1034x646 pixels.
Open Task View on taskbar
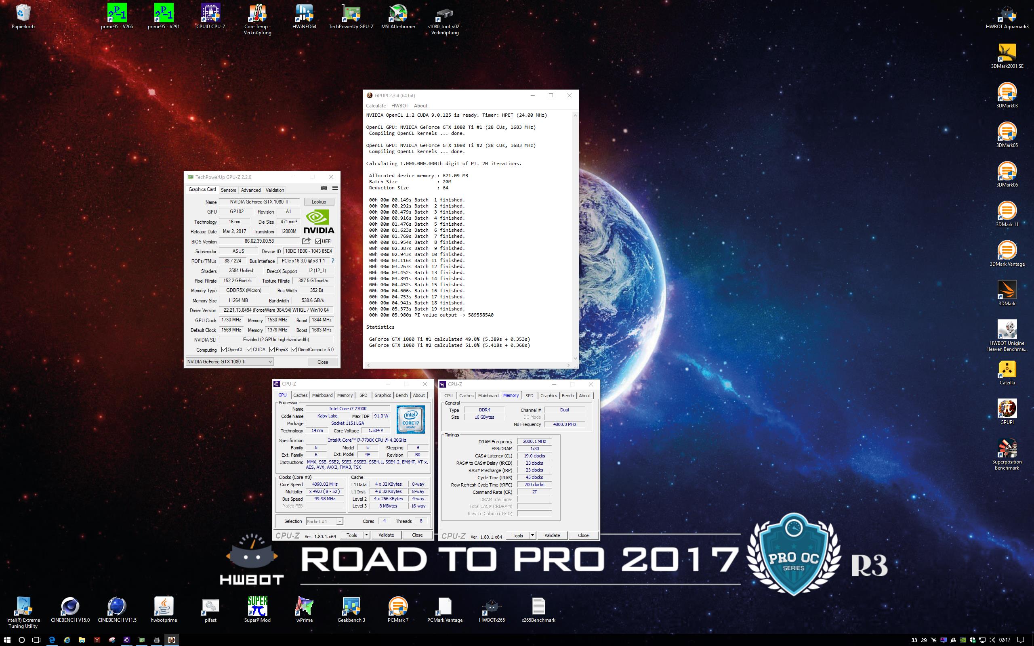click(x=37, y=640)
